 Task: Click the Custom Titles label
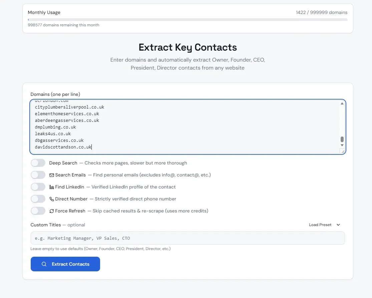46,225
